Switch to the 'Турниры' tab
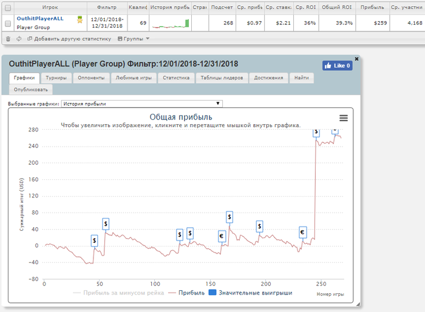The image size is (425, 312). point(56,78)
